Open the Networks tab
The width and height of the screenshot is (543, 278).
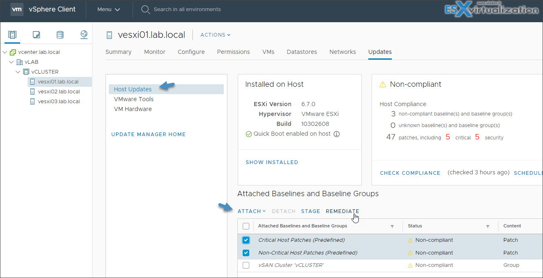343,52
